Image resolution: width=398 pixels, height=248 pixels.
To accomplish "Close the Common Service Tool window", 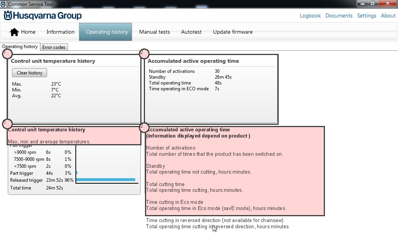I will pyautogui.click(x=388, y=3).
